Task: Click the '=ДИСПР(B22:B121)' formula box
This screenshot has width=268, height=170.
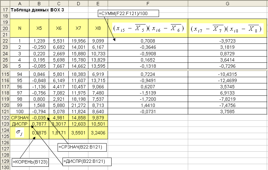Action: click(x=87, y=161)
